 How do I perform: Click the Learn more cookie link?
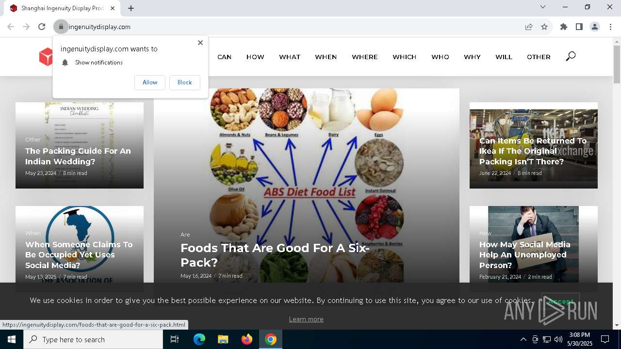[x=306, y=319]
